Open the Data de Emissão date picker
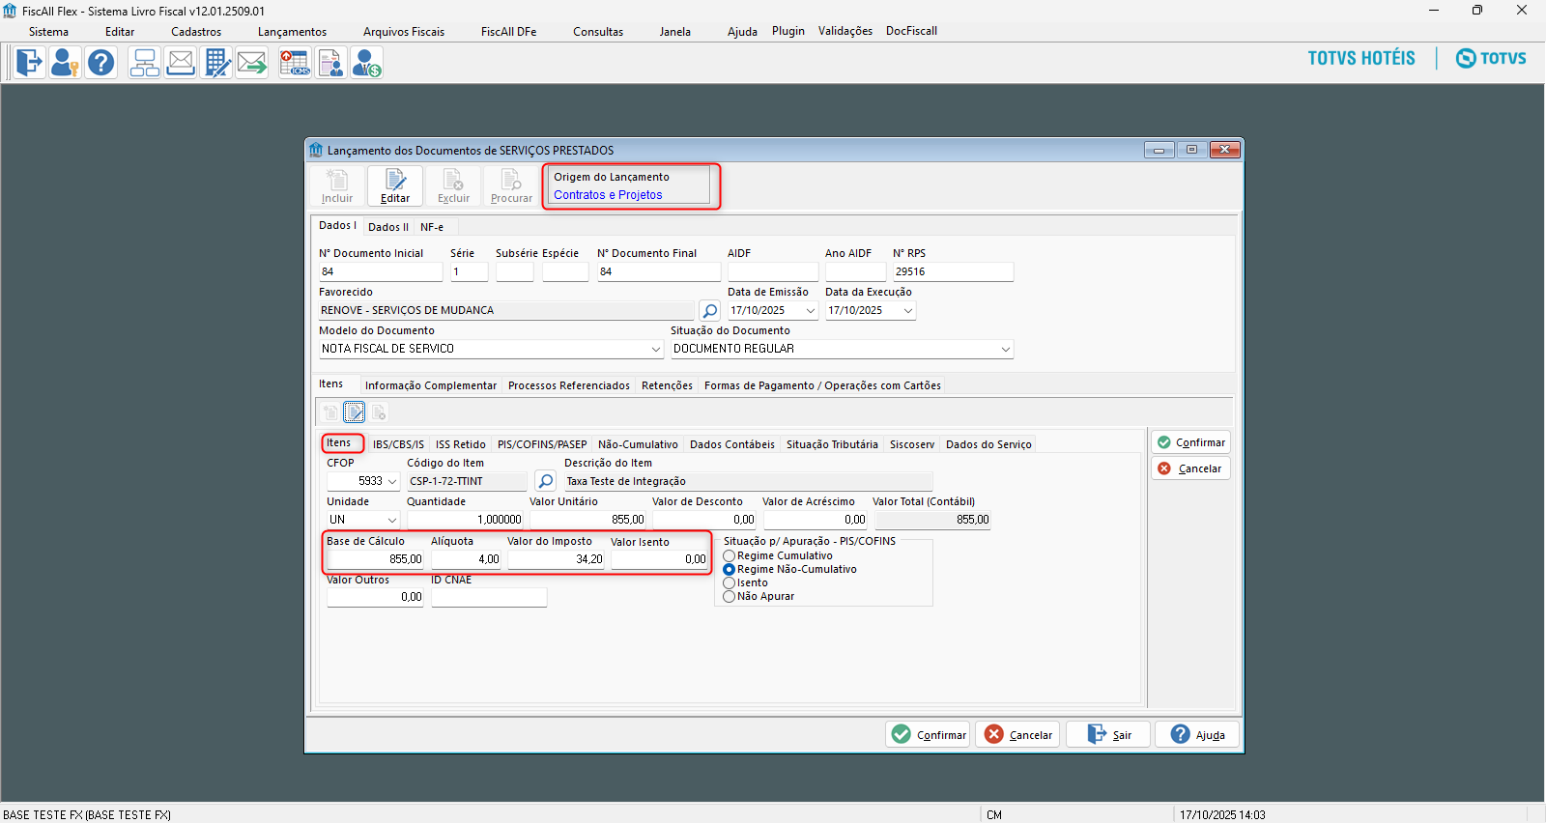 tap(811, 310)
